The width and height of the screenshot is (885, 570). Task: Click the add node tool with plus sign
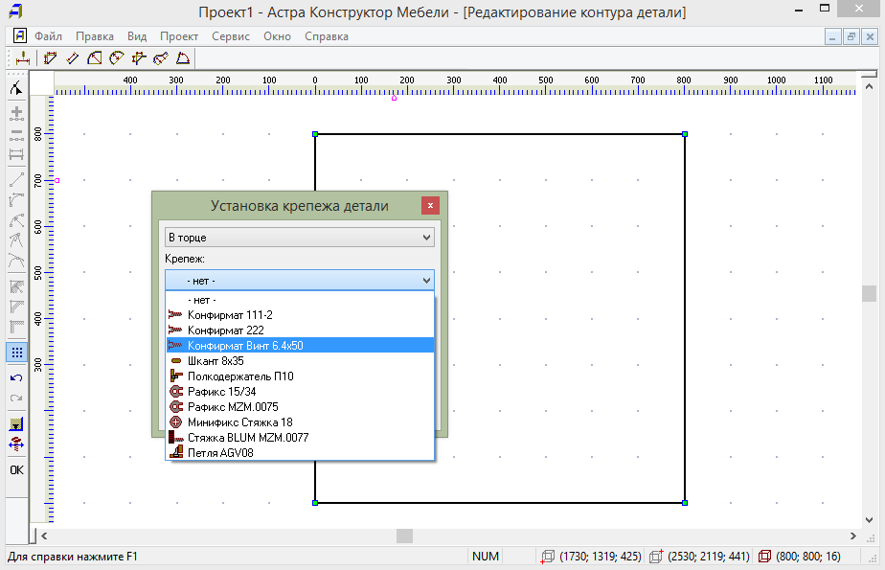(16, 113)
